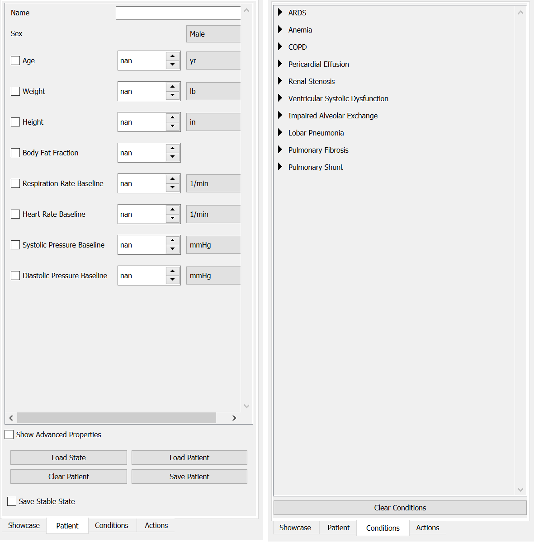
Task: Decrease Diastolic Pressure Baseline spinner down
Action: 173,280
